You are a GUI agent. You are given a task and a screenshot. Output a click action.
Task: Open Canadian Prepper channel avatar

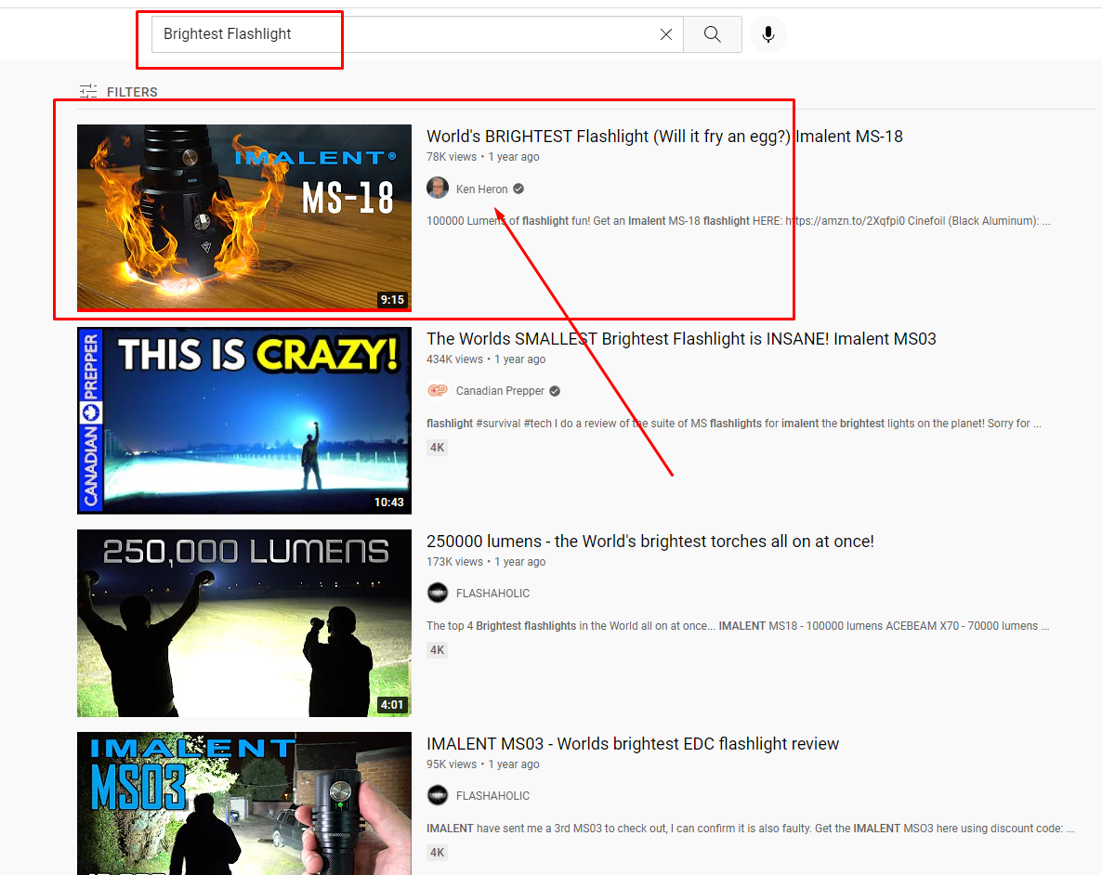pyautogui.click(x=438, y=391)
